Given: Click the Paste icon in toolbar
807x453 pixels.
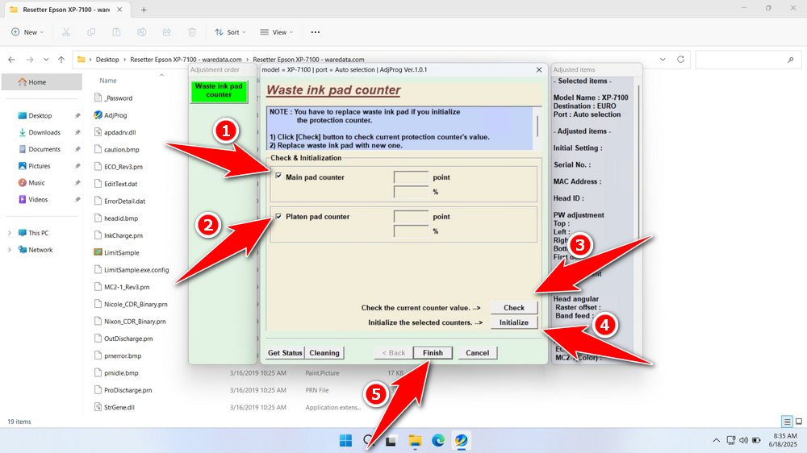Looking at the screenshot, I should coord(116,32).
